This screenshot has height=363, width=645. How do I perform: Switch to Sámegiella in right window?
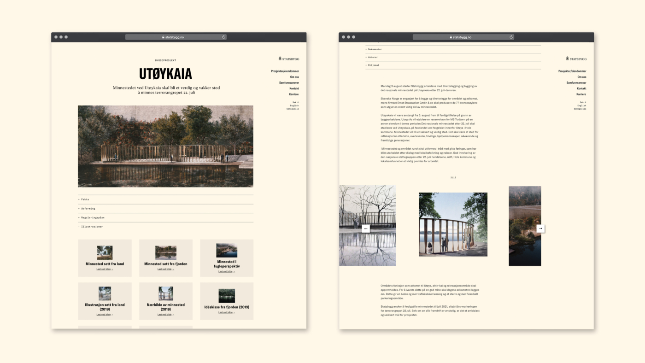coord(580,109)
